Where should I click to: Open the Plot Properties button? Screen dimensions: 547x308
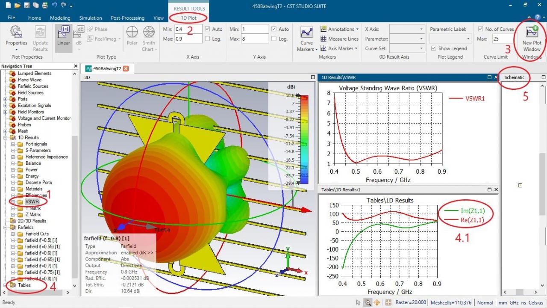click(16, 38)
